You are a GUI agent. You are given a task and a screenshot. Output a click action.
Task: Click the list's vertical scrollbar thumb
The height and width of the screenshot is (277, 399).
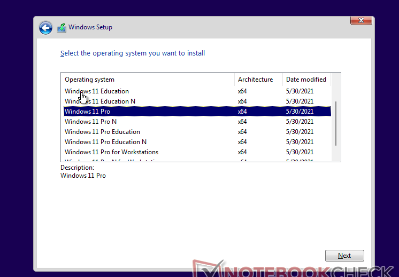tap(336, 123)
